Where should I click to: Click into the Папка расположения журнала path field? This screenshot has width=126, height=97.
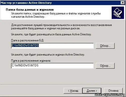point(52,66)
